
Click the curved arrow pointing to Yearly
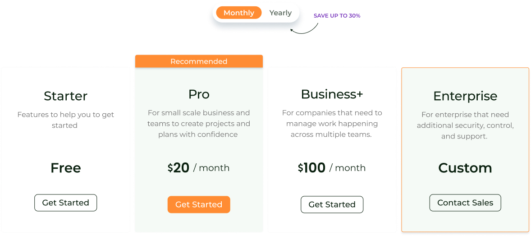coord(304,29)
